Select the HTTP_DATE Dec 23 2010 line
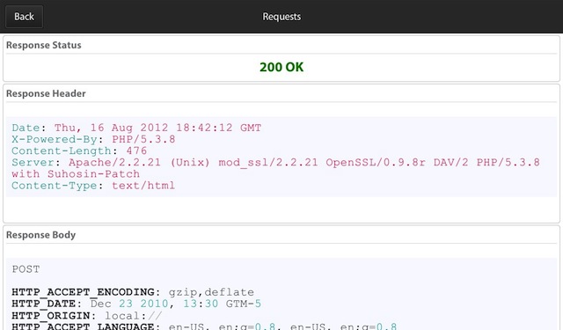This screenshot has width=563, height=330. [x=136, y=304]
